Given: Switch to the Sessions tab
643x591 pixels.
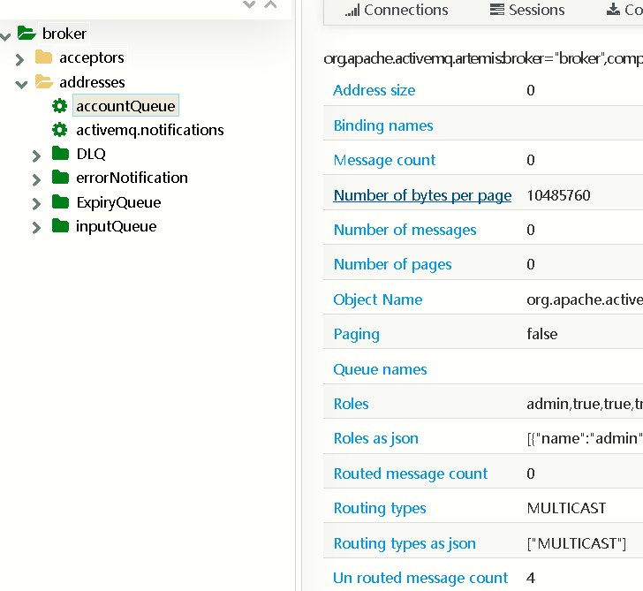Looking at the screenshot, I should pos(526,11).
